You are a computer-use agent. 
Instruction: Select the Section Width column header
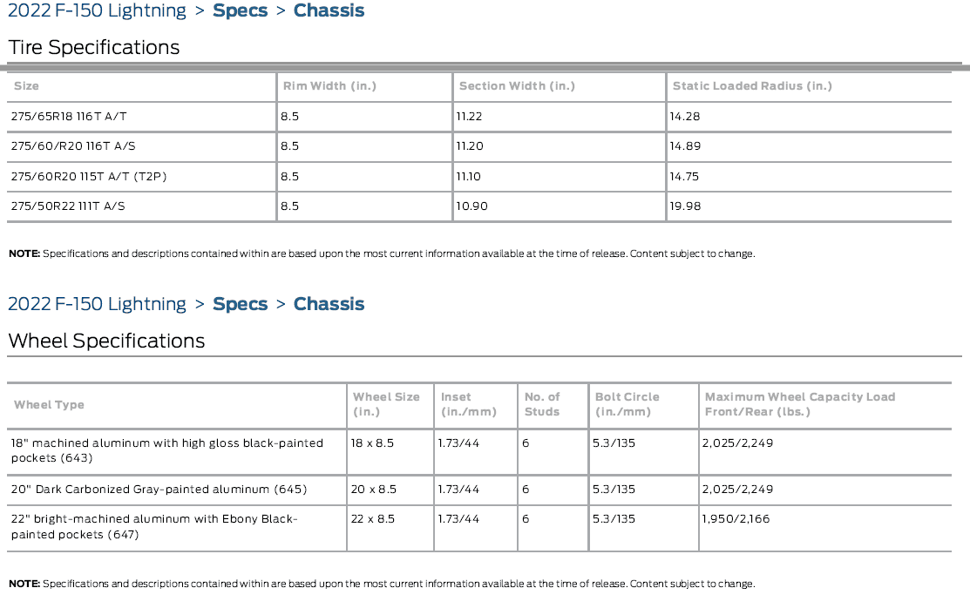(x=517, y=86)
